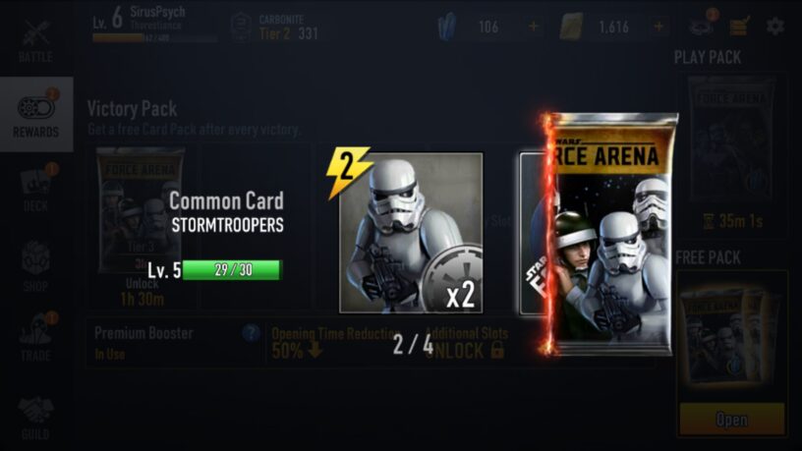Click the Open button for Free Pack
The image size is (802, 451).
pos(732,420)
